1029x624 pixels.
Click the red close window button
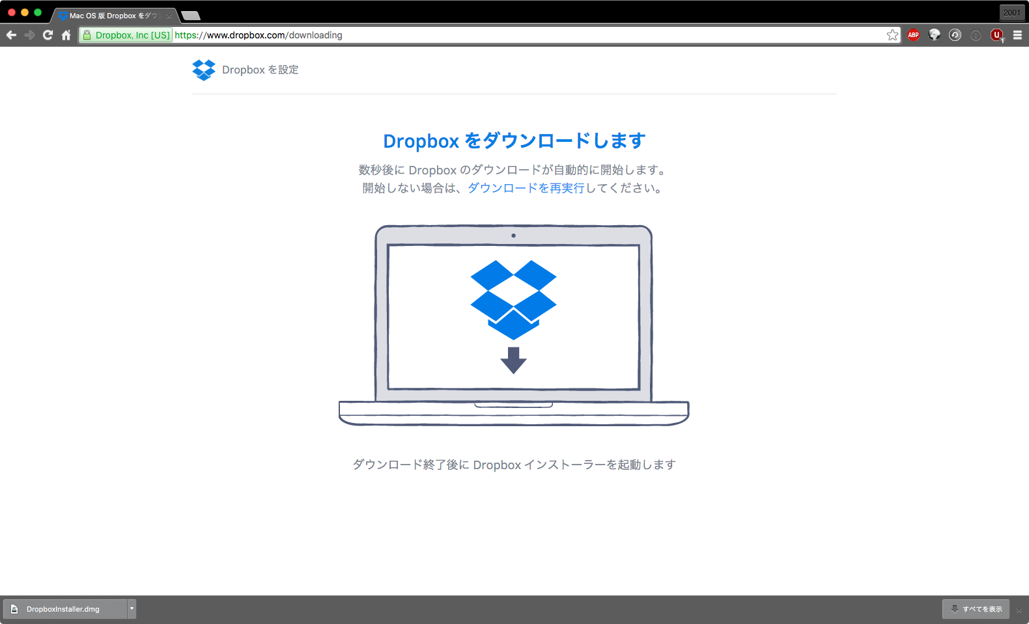pyautogui.click(x=12, y=12)
